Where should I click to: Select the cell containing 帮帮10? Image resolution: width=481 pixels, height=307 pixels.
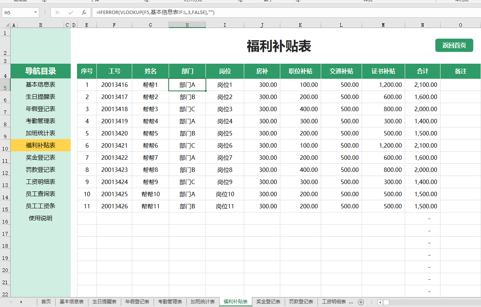coord(150,194)
